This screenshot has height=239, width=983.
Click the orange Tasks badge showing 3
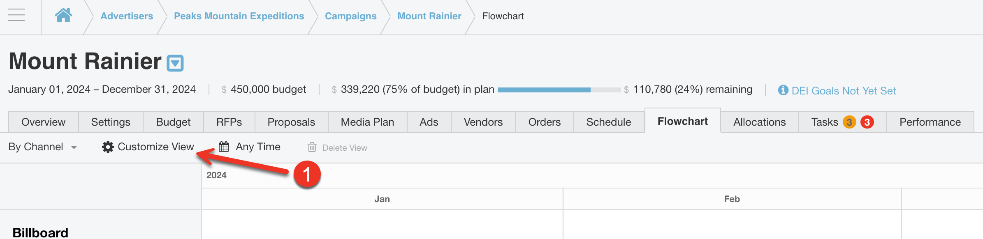849,122
